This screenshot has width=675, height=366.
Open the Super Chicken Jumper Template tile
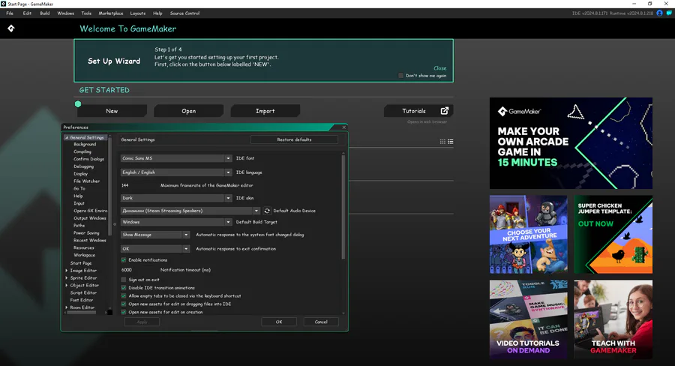(613, 234)
